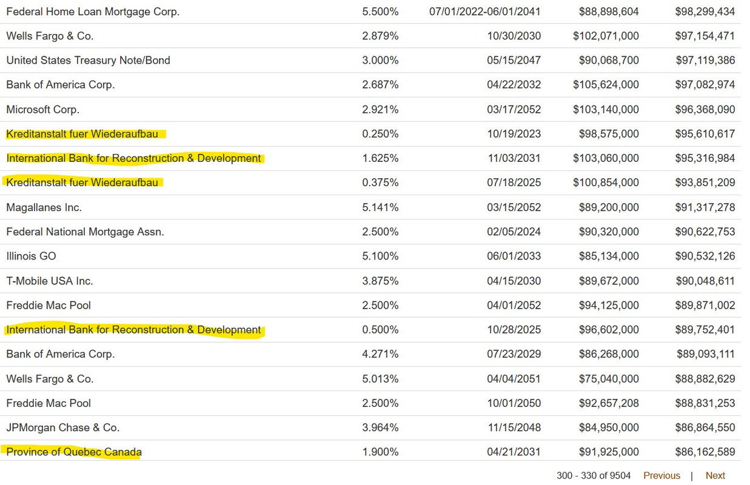750x485 pixels.
Task: Select the $91,925,000 face amount
Action: 609,452
